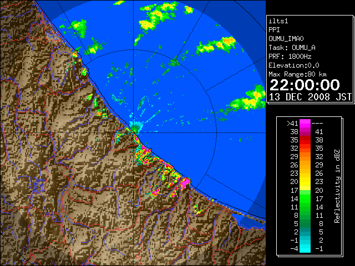
Task: Select the '-4' legend label
Action: click(294, 249)
